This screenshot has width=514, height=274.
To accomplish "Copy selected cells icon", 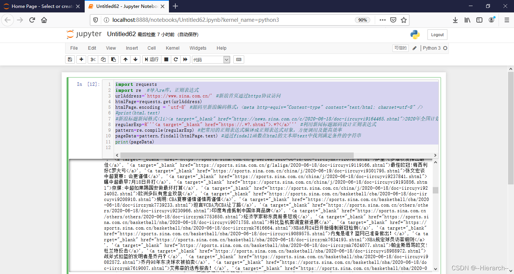I will [103, 59].
